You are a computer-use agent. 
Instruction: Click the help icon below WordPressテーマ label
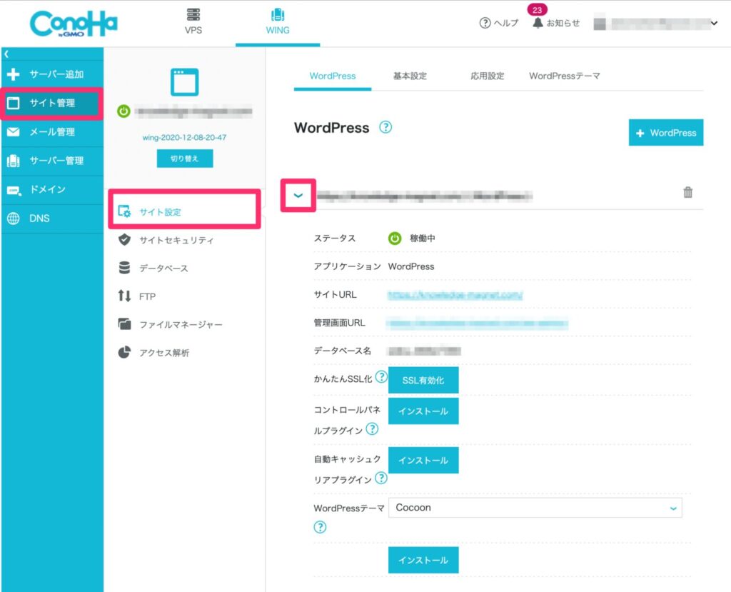click(320, 527)
